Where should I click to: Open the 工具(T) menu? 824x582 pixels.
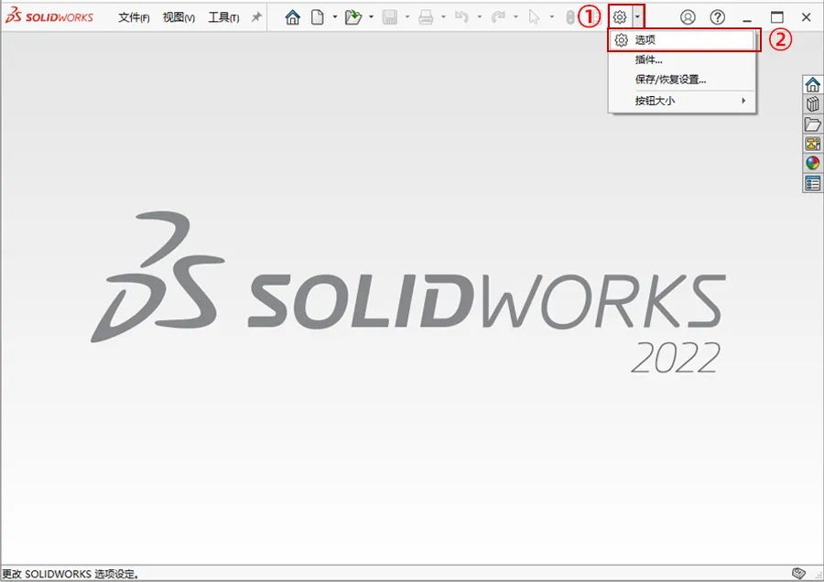223,18
